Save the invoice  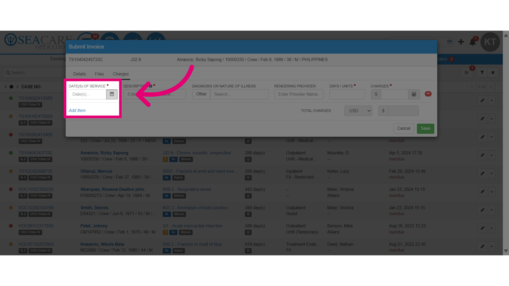click(425, 128)
